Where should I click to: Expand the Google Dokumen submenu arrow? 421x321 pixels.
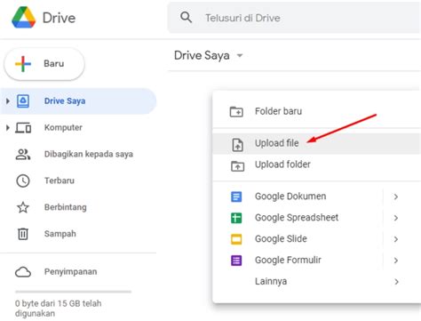click(396, 197)
